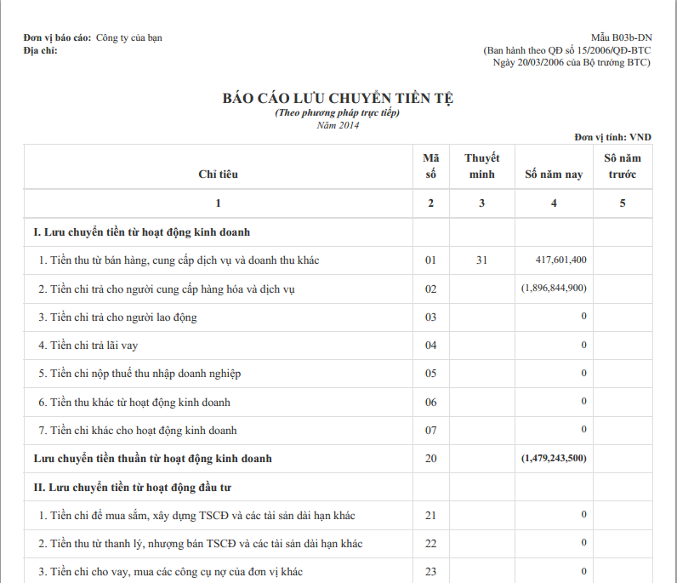Click row 4. Tiền chi trả lãi vay

pyautogui.click(x=88, y=346)
